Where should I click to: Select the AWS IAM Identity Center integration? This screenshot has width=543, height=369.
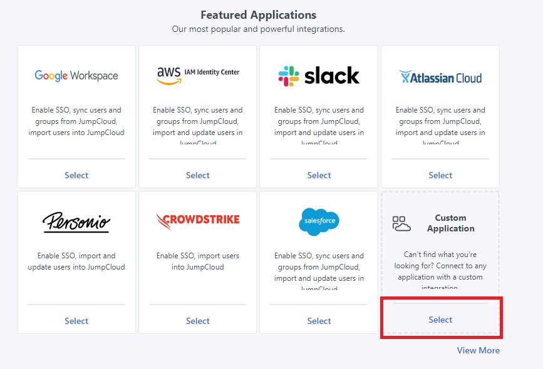[198, 175]
